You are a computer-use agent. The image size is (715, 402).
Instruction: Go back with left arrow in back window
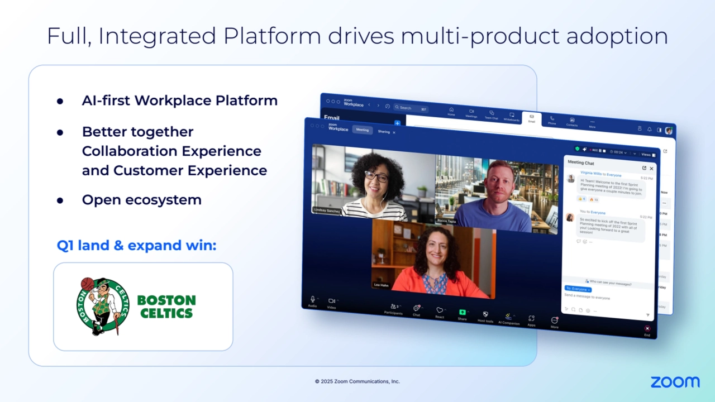369,104
